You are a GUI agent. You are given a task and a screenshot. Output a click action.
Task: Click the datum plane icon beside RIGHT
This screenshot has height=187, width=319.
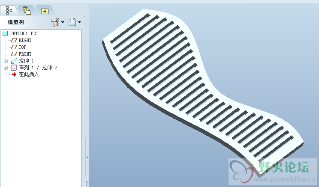point(14,40)
